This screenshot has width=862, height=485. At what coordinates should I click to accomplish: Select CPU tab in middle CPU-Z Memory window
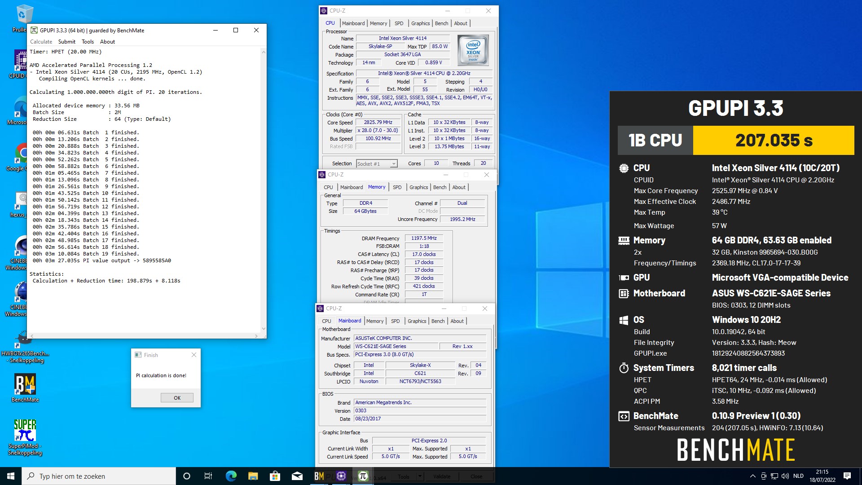click(328, 187)
